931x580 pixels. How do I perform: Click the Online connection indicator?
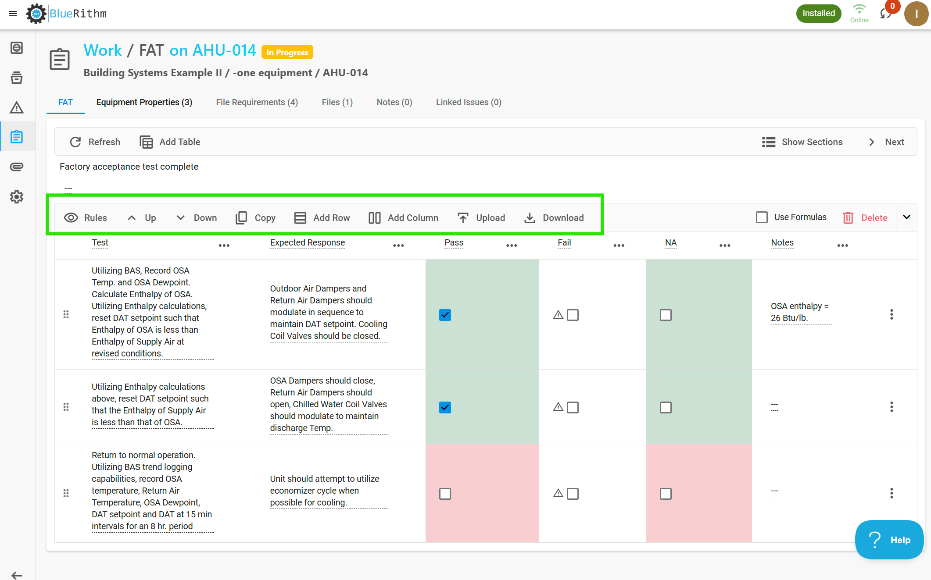point(859,14)
